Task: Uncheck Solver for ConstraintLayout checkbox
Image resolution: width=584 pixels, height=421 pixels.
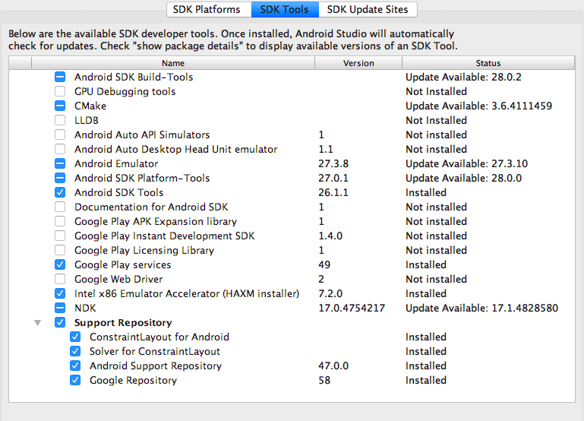Action: pos(75,351)
